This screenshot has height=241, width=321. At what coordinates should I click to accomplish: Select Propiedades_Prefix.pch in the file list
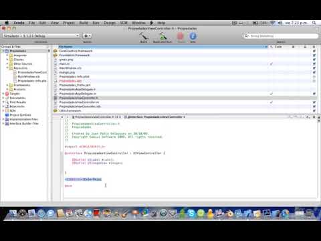(x=75, y=85)
